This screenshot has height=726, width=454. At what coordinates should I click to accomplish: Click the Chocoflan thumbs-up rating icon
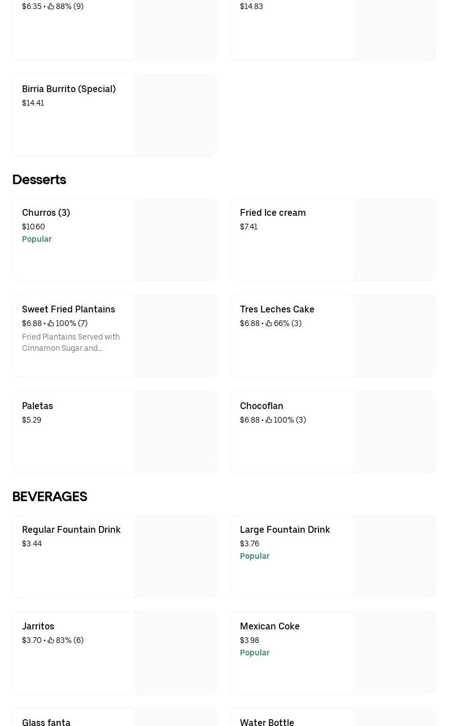(269, 420)
